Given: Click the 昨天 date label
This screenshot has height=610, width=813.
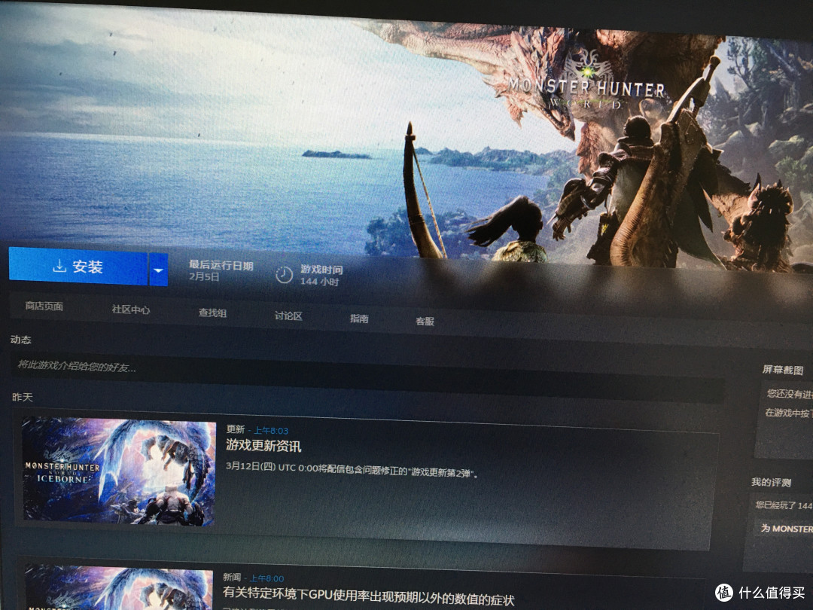Looking at the screenshot, I should coord(23,397).
